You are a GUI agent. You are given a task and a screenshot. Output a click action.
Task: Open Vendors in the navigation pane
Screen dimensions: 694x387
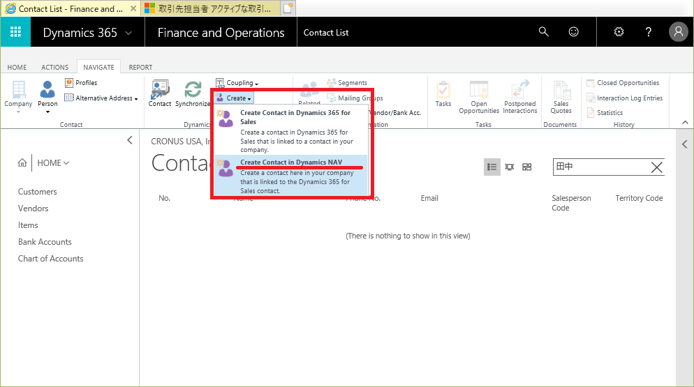click(x=34, y=208)
